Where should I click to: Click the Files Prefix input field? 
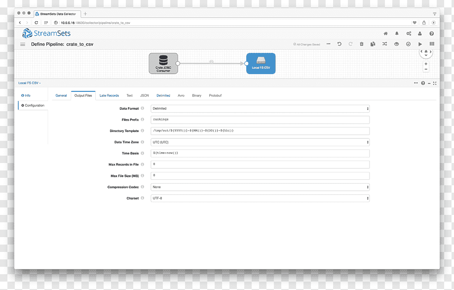260,120
